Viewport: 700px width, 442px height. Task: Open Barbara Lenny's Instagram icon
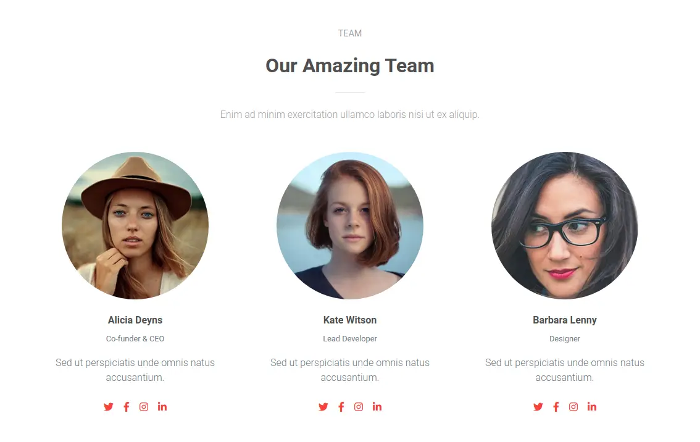pyautogui.click(x=573, y=407)
